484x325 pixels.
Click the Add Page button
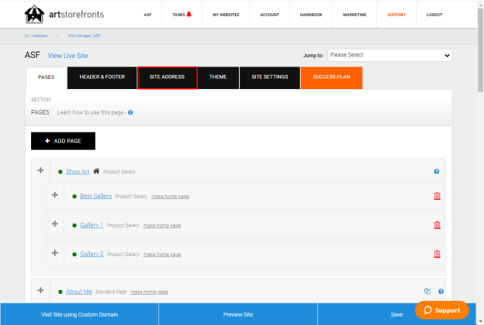(63, 141)
